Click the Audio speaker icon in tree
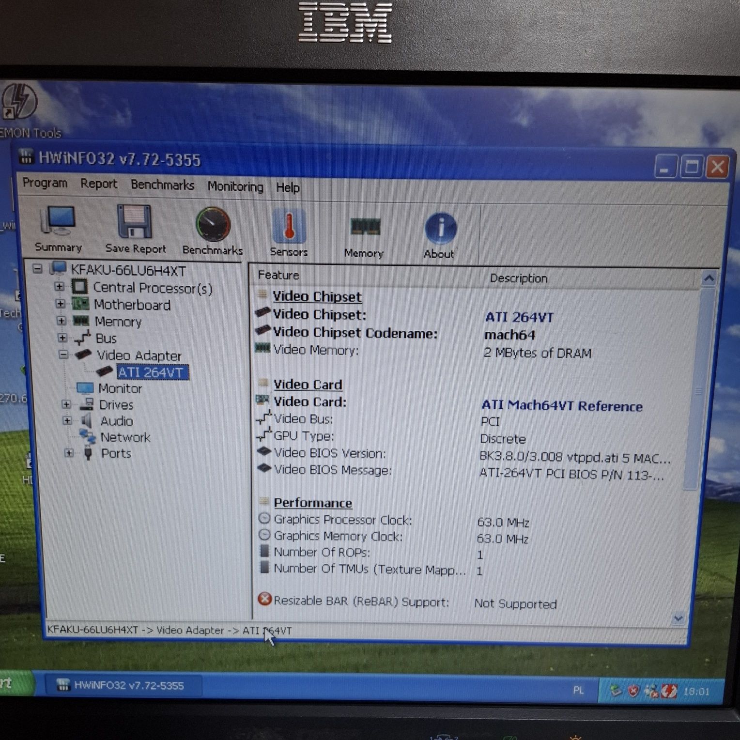Image resolution: width=740 pixels, height=740 pixels. point(87,420)
